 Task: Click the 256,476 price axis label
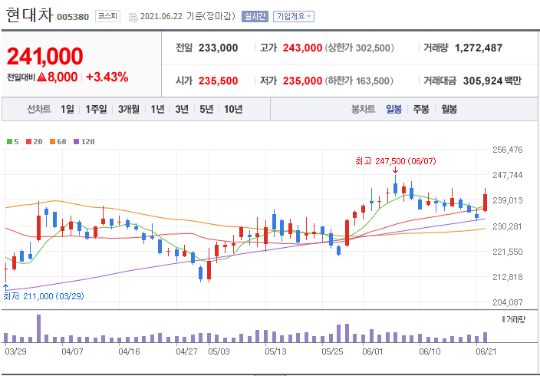[x=507, y=150]
